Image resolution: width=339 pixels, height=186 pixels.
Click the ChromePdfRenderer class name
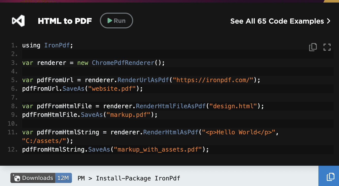pos(123,63)
